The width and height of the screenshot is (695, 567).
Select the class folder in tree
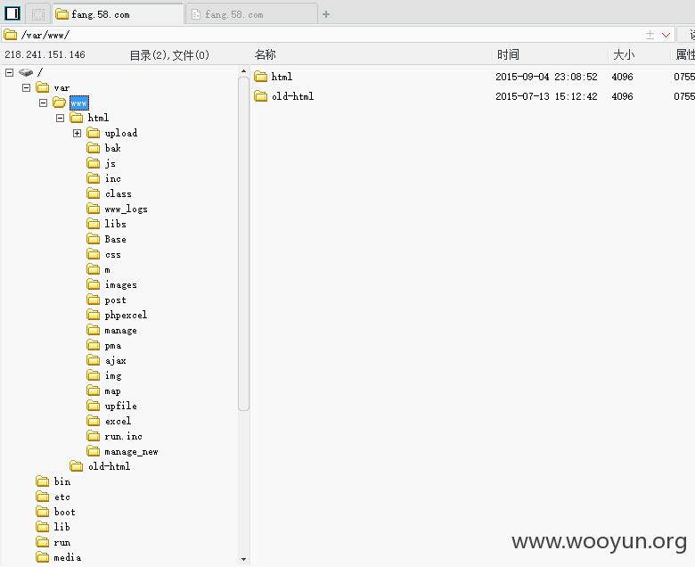118,193
